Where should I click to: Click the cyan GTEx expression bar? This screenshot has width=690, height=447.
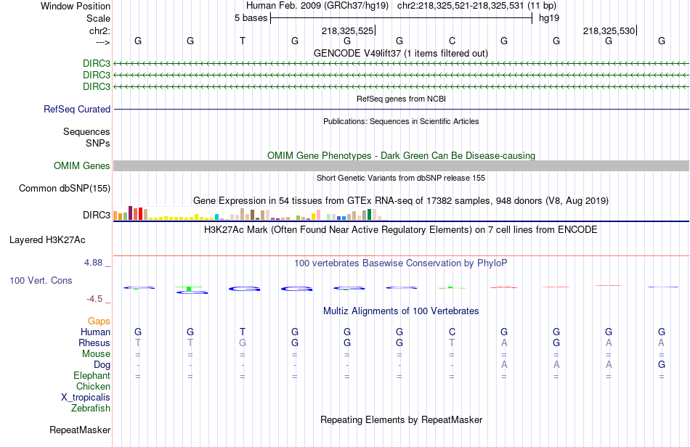coord(216,217)
